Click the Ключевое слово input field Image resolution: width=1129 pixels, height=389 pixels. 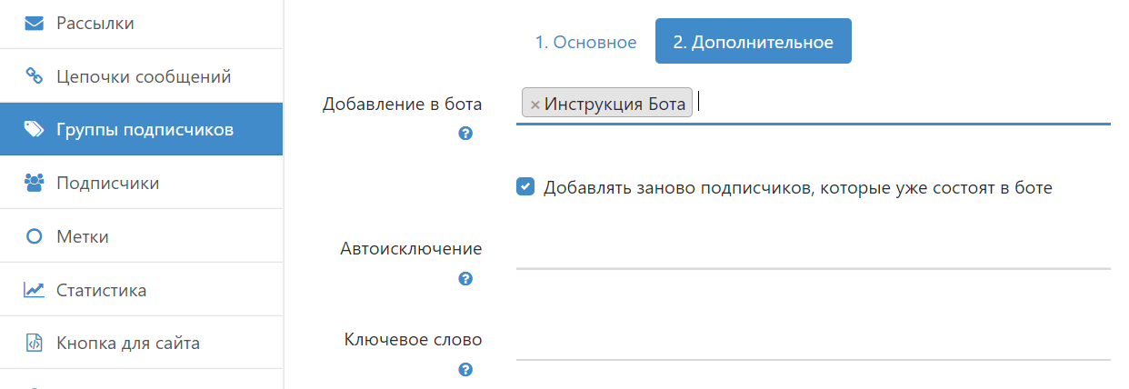[813, 342]
